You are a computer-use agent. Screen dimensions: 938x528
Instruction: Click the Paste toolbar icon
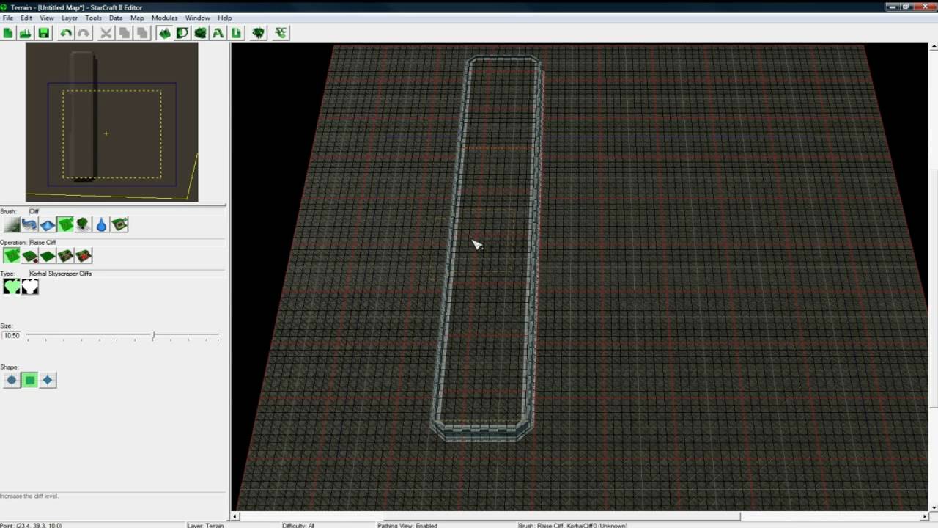[x=142, y=33]
